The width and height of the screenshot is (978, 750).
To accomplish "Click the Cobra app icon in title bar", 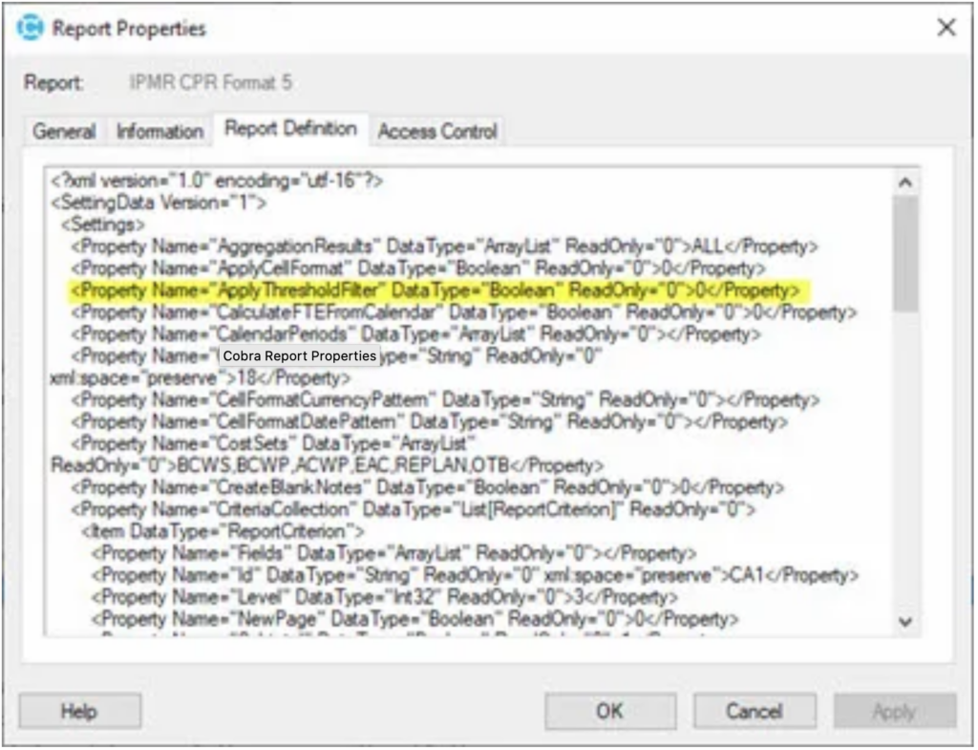I will pyautogui.click(x=31, y=28).
